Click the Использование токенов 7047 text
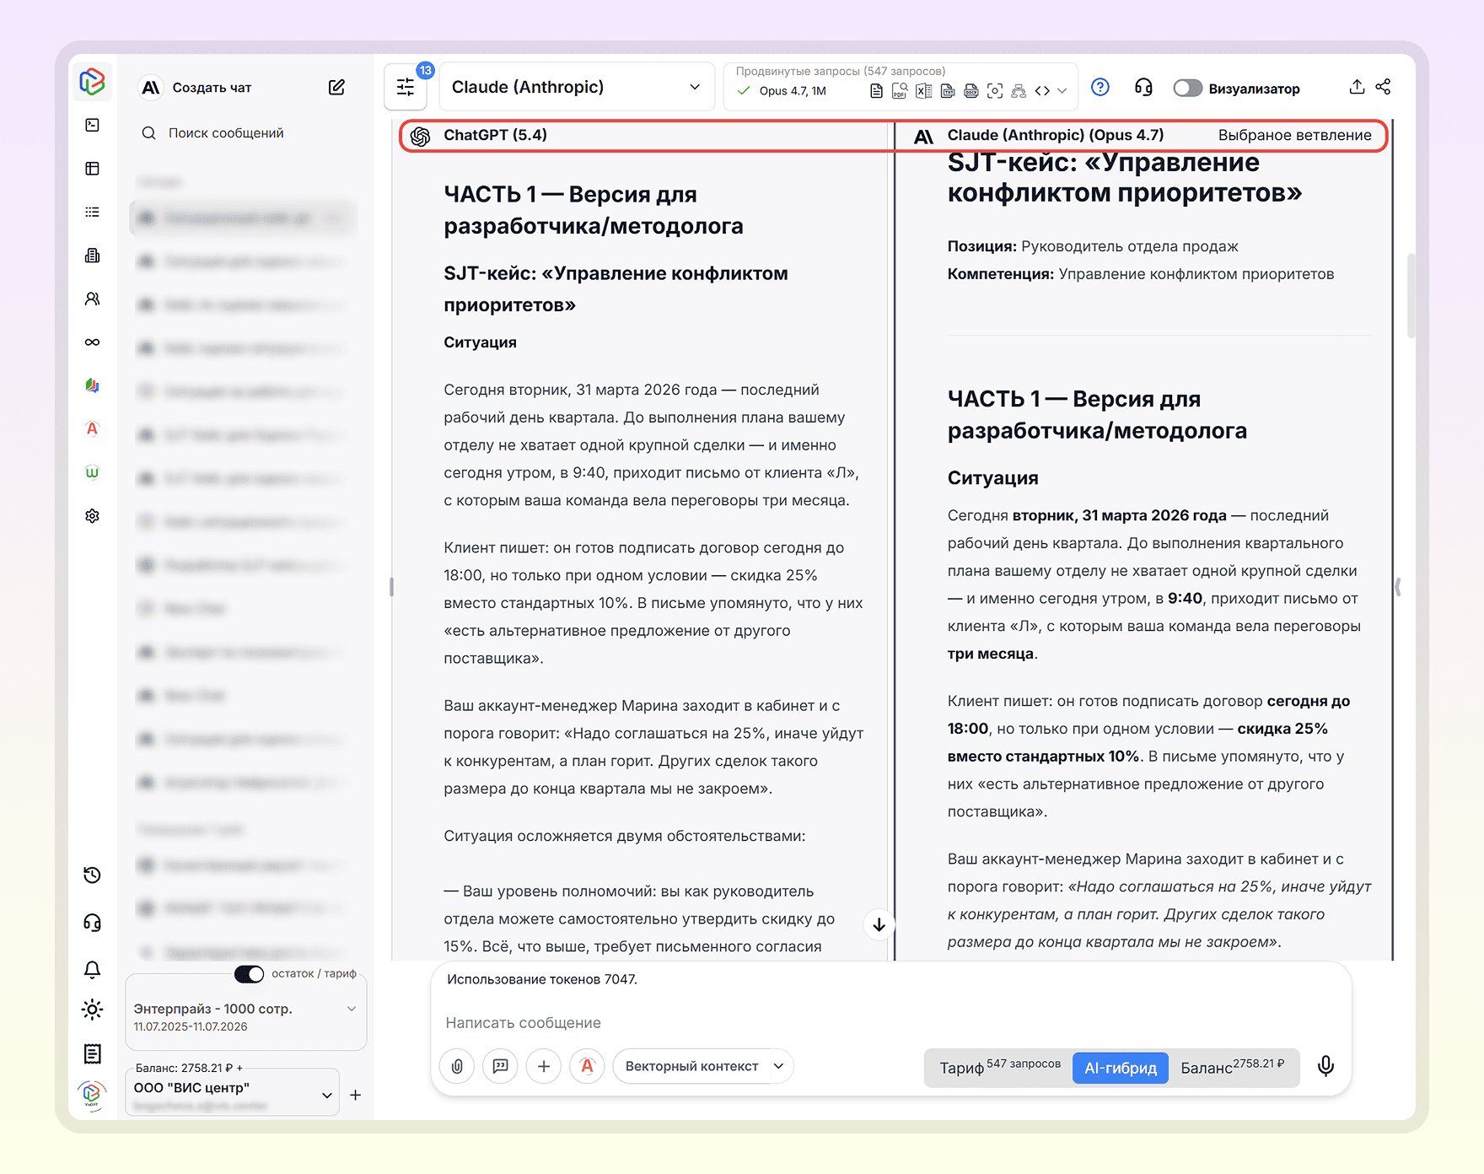The height and width of the screenshot is (1174, 1484). click(542, 979)
